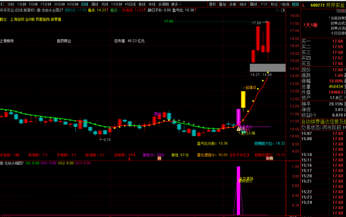The width and height of the screenshot is (346, 217).
Task: Click the L marker beside stock code
Action: [304, 5]
